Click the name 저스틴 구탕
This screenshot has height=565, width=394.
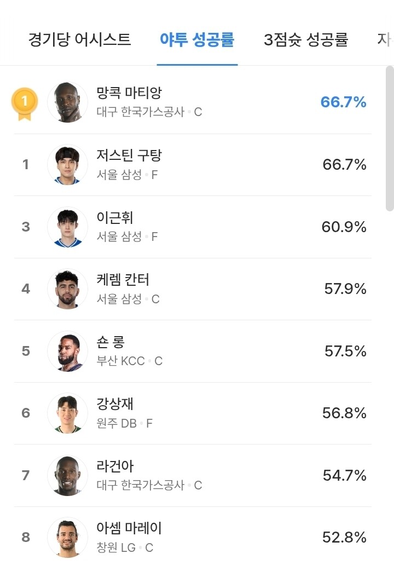tap(129, 155)
